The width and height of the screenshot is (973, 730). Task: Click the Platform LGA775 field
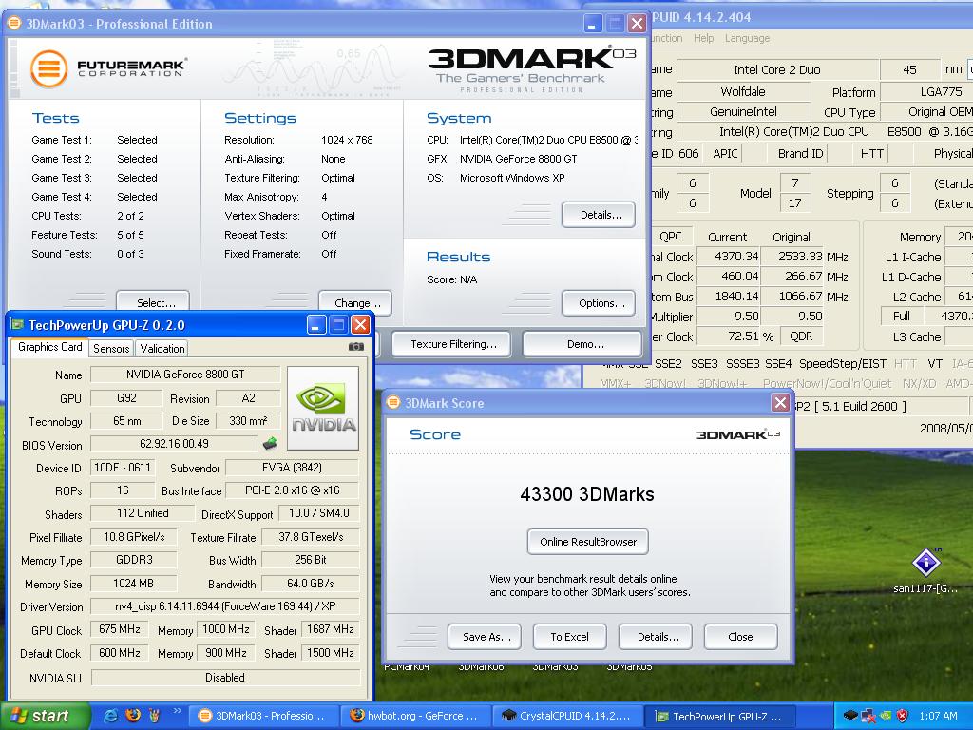point(926,92)
